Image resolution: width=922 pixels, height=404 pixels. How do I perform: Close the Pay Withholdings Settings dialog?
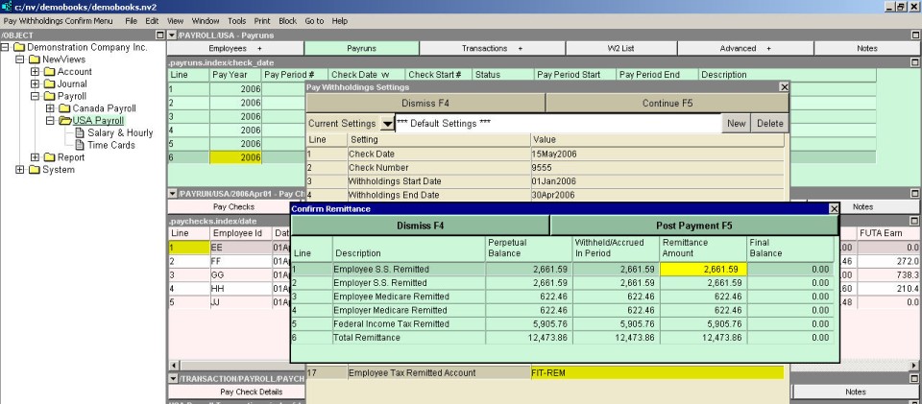click(783, 87)
